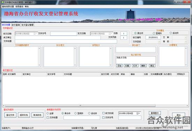Click the 文件标题 filter text field
Screen dimensions: 192x131
(82, 118)
